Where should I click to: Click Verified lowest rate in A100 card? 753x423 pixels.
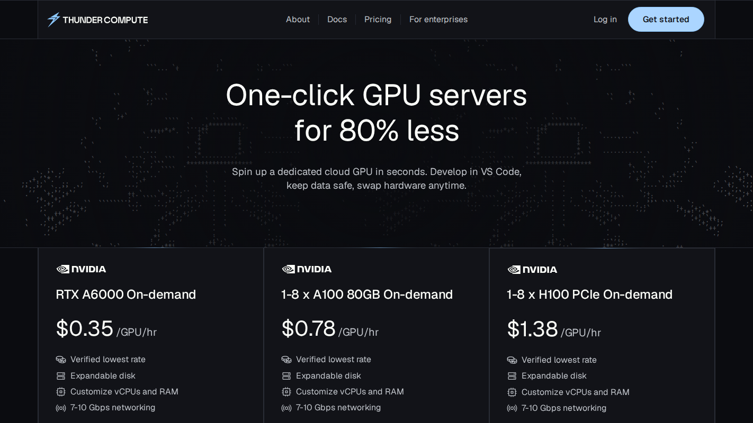[334, 360]
